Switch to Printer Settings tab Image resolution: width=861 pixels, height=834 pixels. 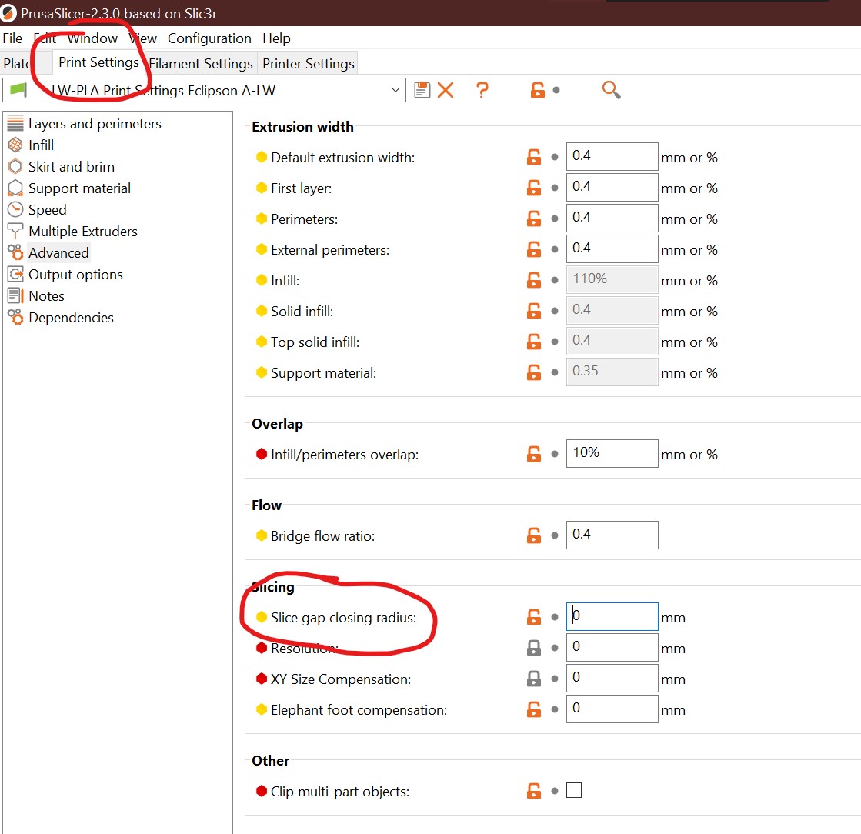[309, 64]
